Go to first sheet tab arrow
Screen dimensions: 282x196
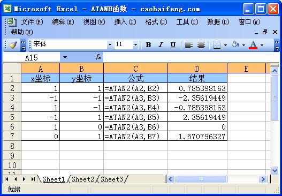[x=6, y=179]
